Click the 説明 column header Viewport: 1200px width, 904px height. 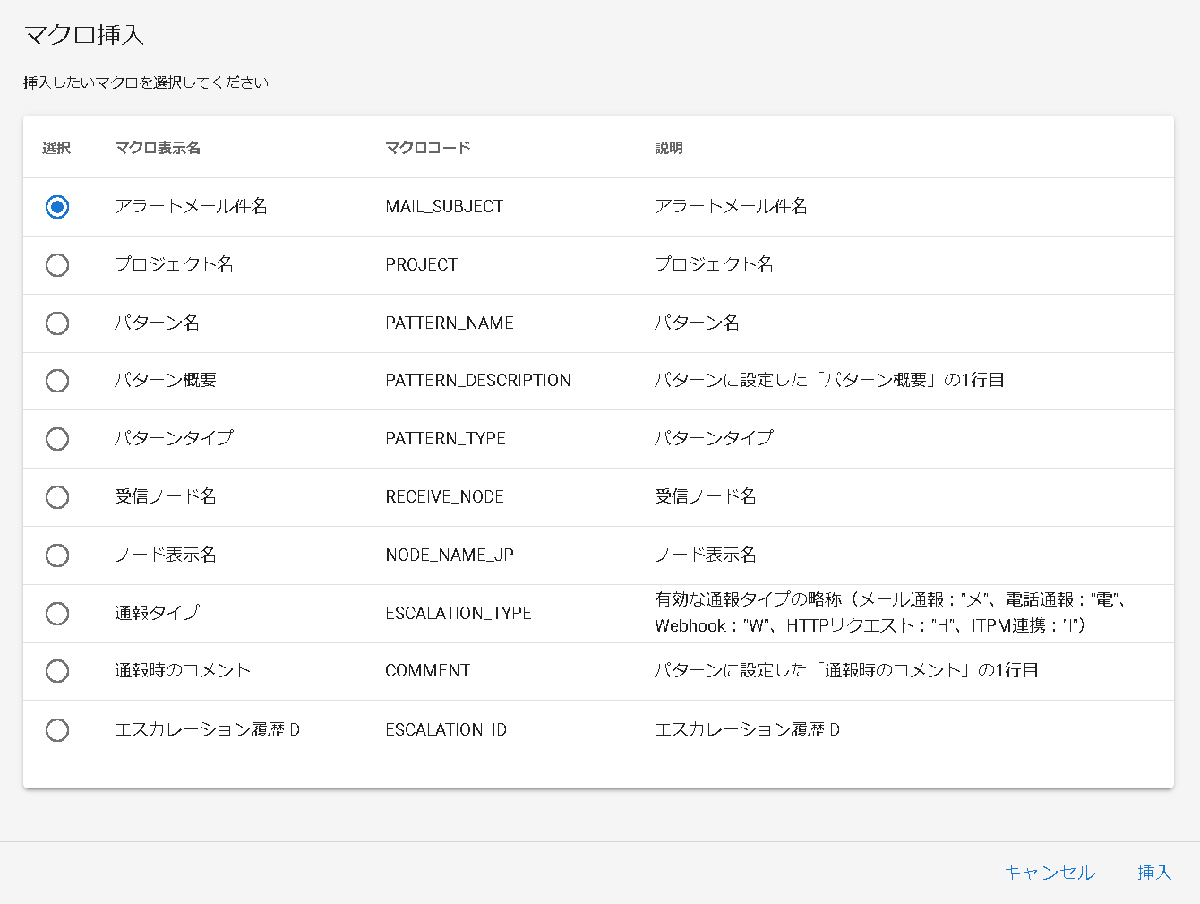pos(669,148)
